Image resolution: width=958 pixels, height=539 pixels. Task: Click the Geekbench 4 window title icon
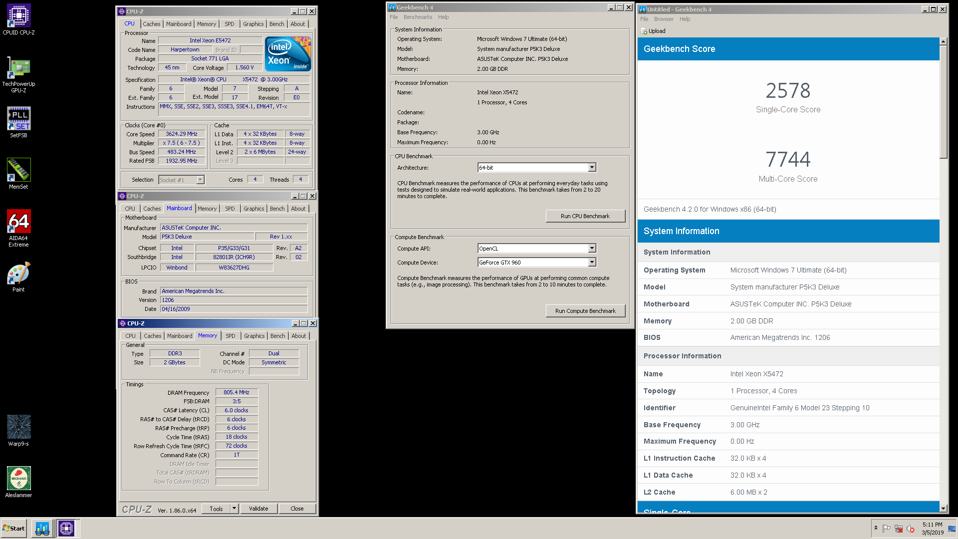point(392,7)
